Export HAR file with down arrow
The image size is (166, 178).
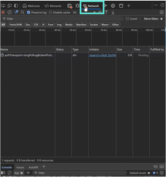[113, 12]
